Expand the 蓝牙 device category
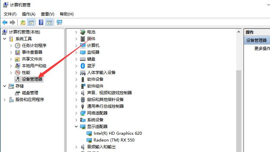The width and height of the screenshot is (270, 152). pyautogui.click(x=76, y=66)
